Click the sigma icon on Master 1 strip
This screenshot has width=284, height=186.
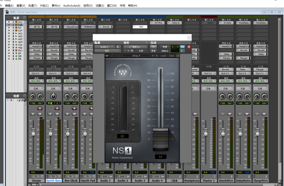[214, 177]
